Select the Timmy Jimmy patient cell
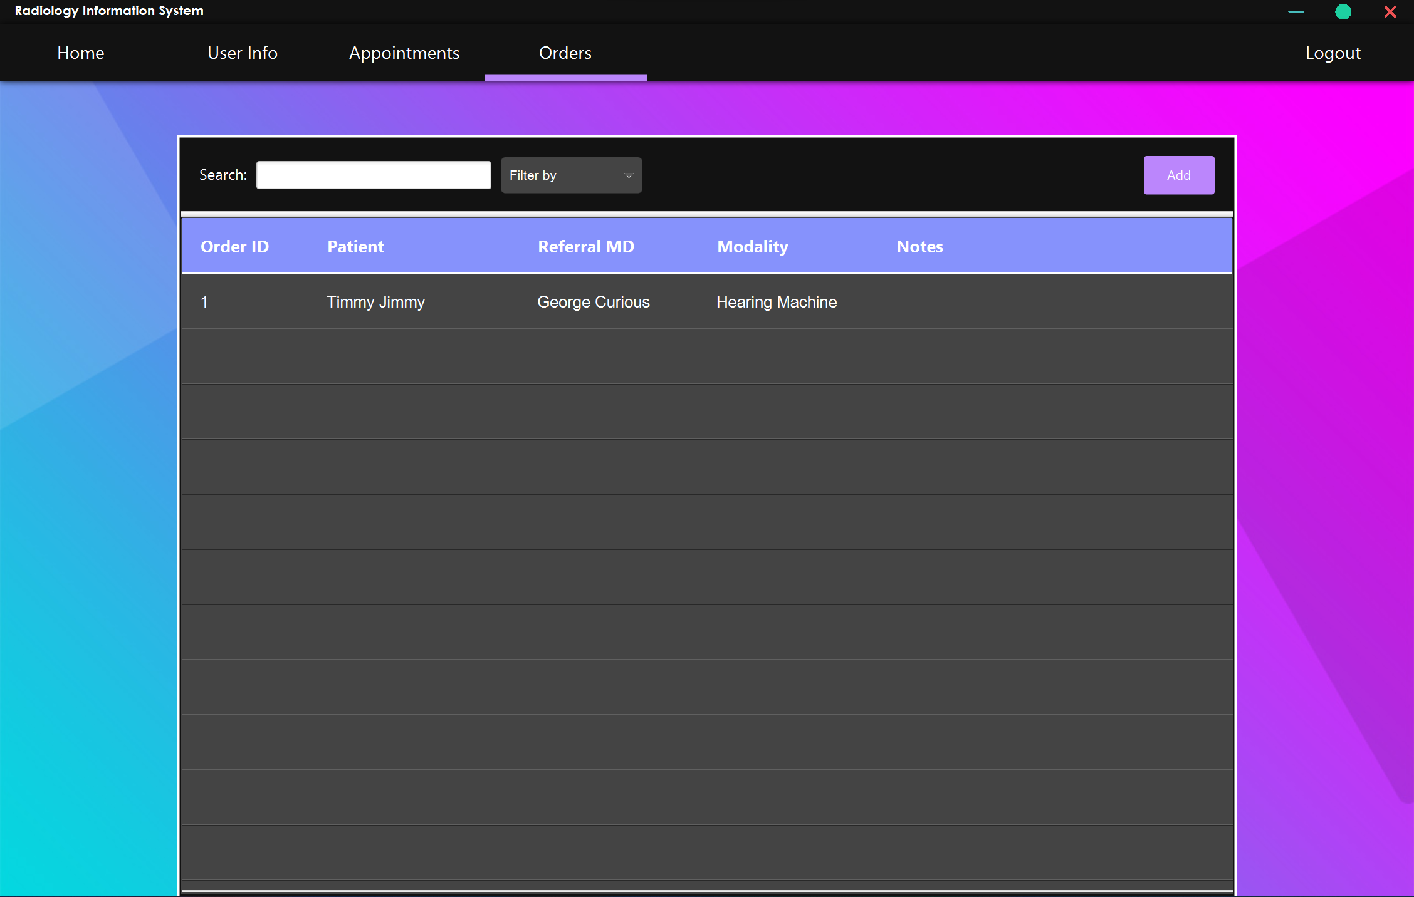 [x=376, y=302]
